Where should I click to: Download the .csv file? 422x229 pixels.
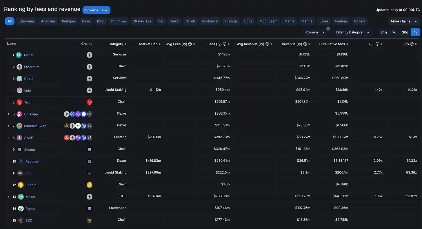pyautogui.click(x=96, y=10)
